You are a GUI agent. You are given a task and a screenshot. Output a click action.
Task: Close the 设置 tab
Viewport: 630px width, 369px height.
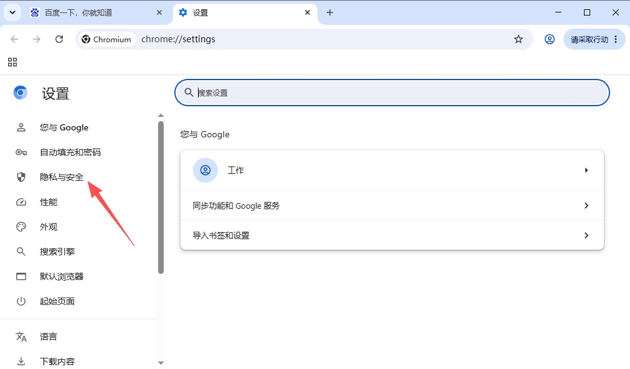pyautogui.click(x=308, y=12)
